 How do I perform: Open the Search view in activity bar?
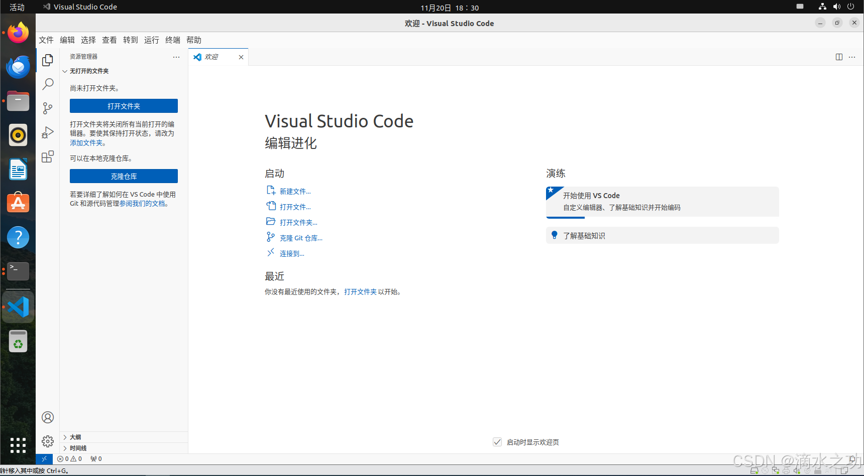pos(48,84)
